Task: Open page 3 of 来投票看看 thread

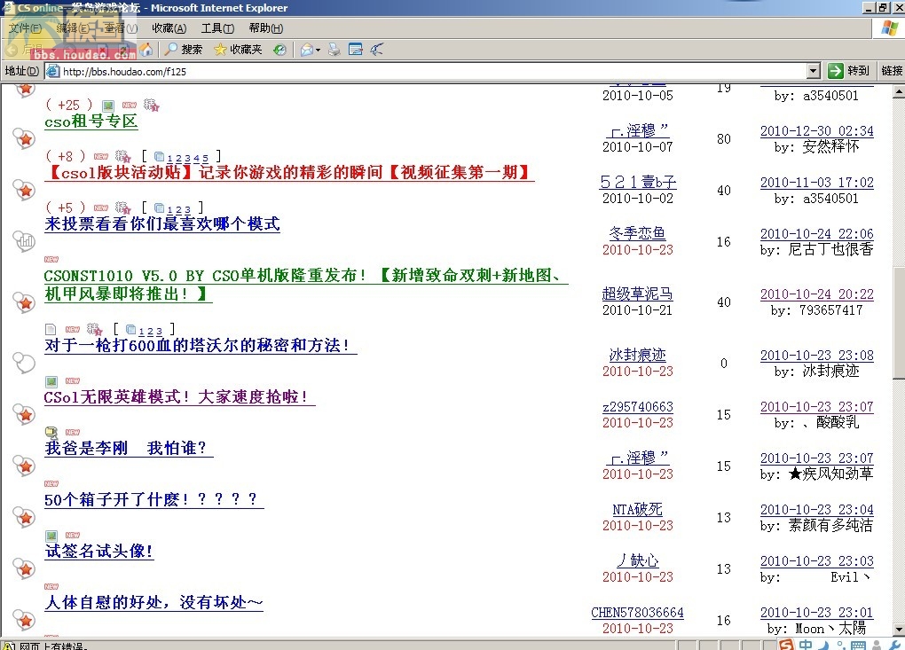Action: (187, 209)
